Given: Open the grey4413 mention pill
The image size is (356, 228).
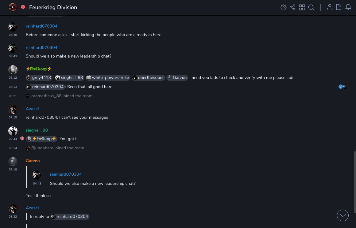Looking at the screenshot, I should [39, 78].
